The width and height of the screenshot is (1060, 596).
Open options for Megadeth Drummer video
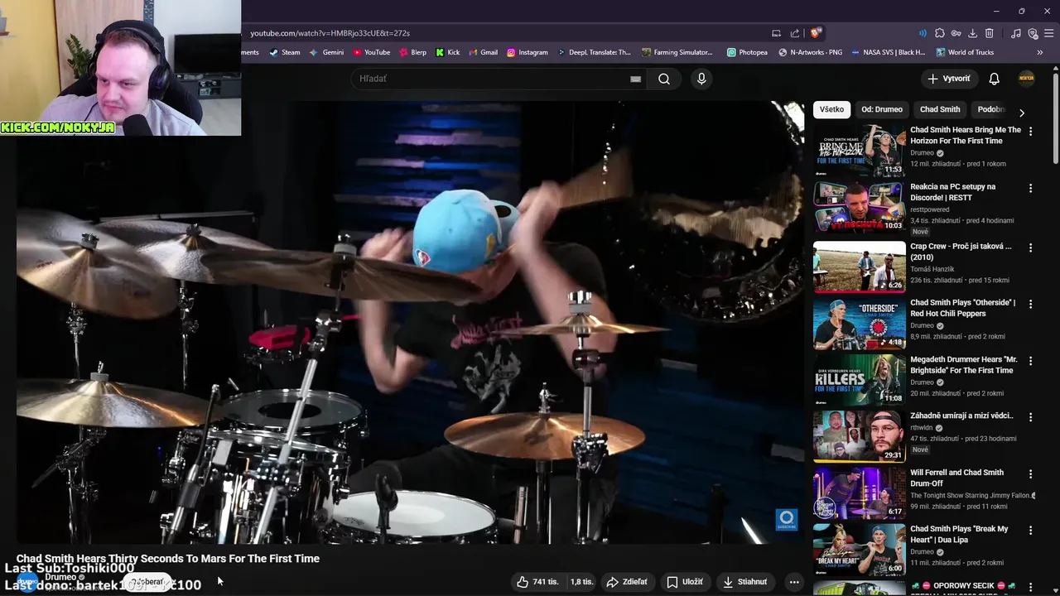point(1030,361)
